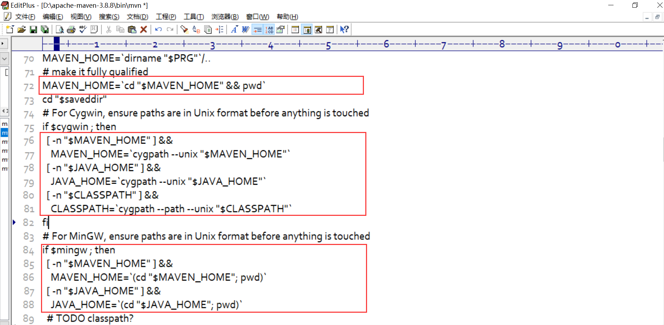Open a file using the folder icon
Image resolution: width=664 pixels, height=325 pixels.
click(22, 29)
